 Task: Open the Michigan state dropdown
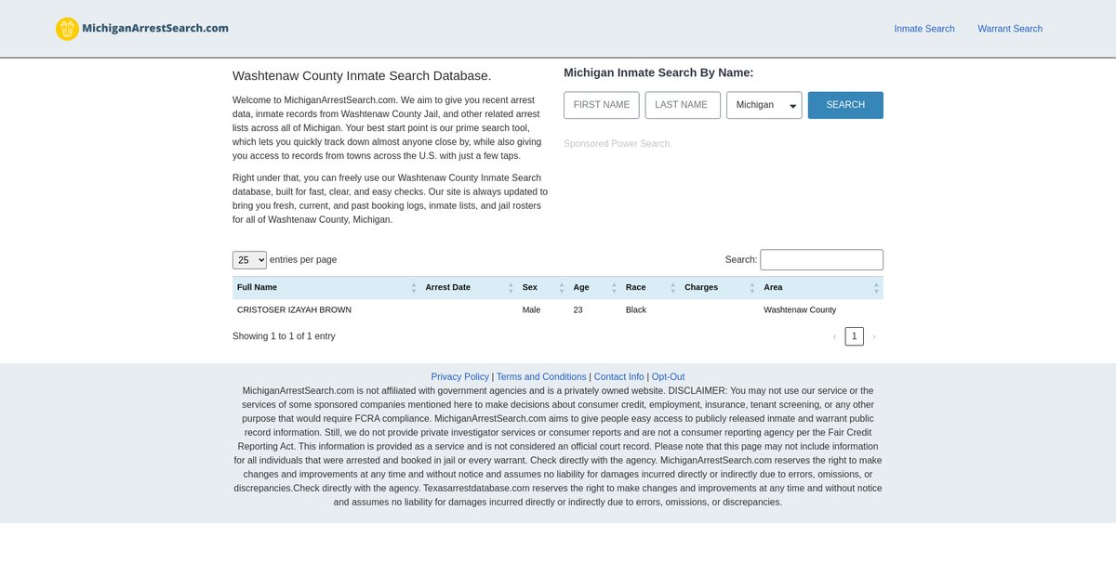[x=764, y=105]
